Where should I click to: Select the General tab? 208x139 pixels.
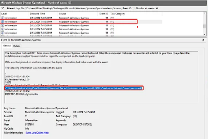7,46
